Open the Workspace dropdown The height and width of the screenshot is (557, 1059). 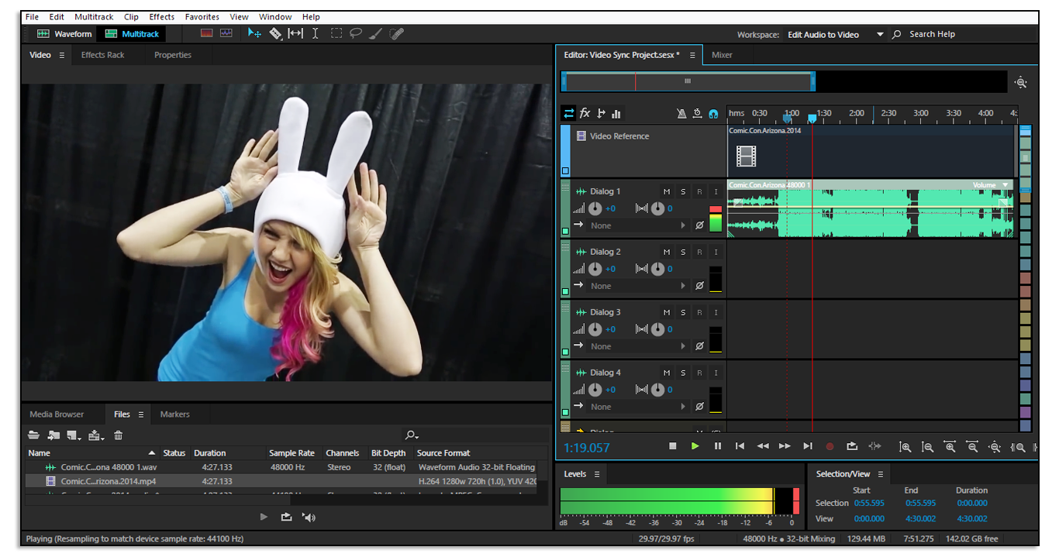pos(879,34)
